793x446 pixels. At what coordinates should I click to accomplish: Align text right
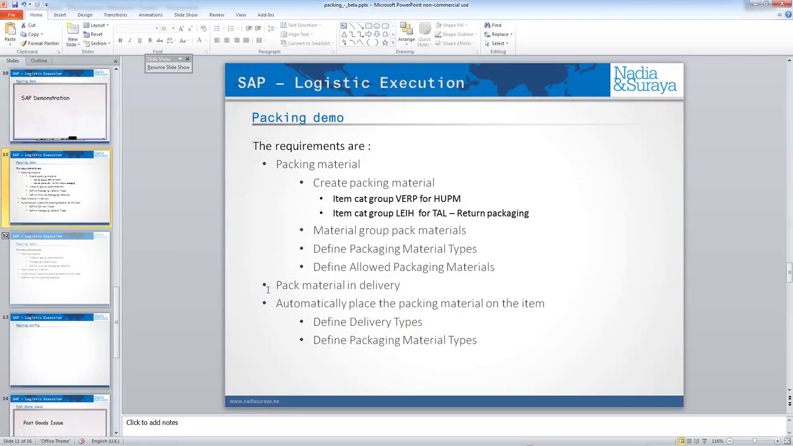[236, 40]
